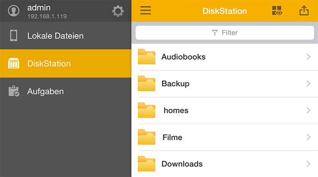Tap the share/upload icon

(304, 10)
